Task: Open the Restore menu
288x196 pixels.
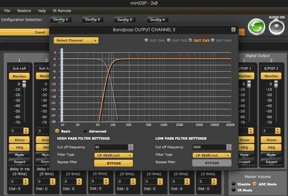Action: click(x=24, y=11)
